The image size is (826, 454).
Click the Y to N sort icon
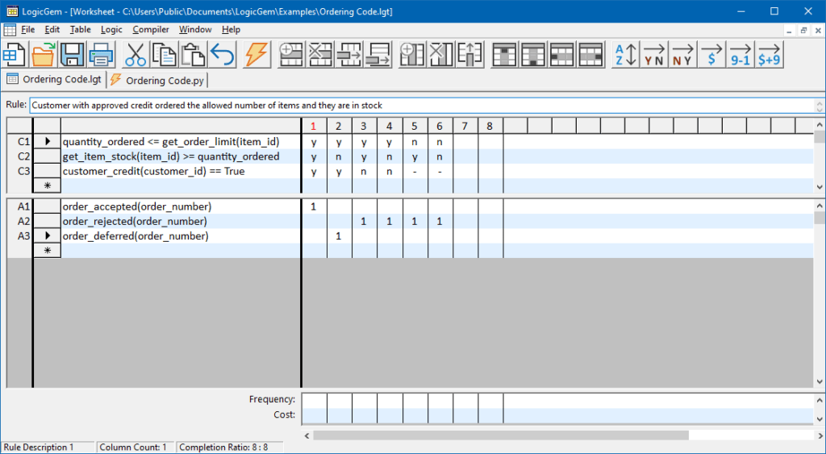pos(654,55)
